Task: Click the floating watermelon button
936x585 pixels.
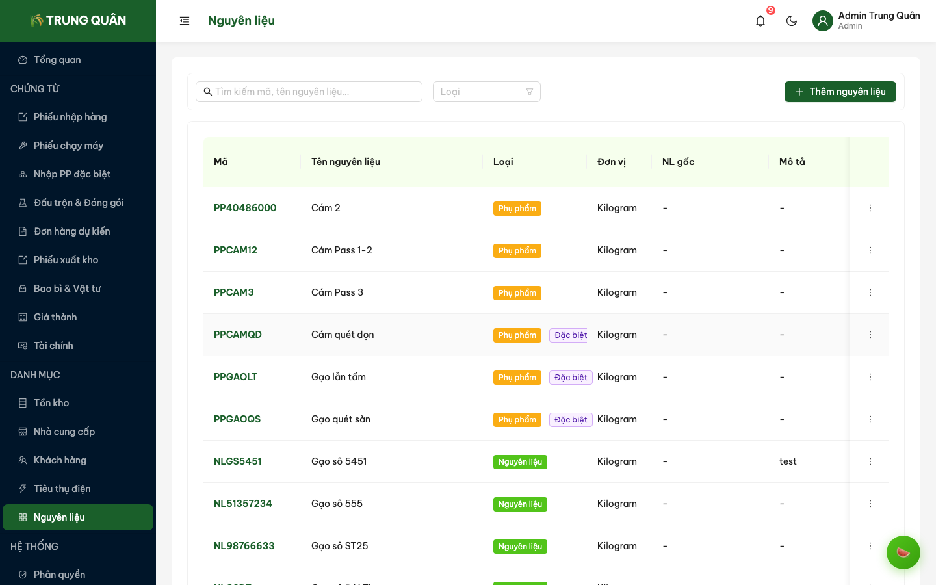Action: (903, 552)
